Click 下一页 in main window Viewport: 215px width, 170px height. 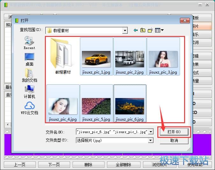[x=54, y=165]
